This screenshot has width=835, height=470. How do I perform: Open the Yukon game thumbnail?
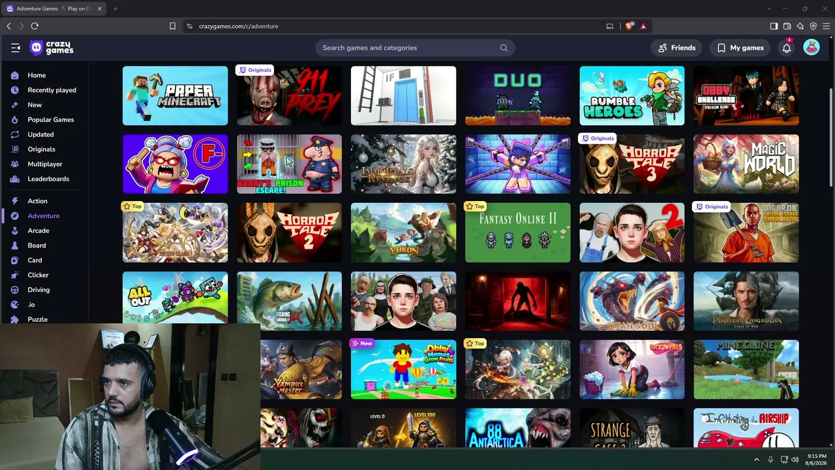tap(403, 232)
